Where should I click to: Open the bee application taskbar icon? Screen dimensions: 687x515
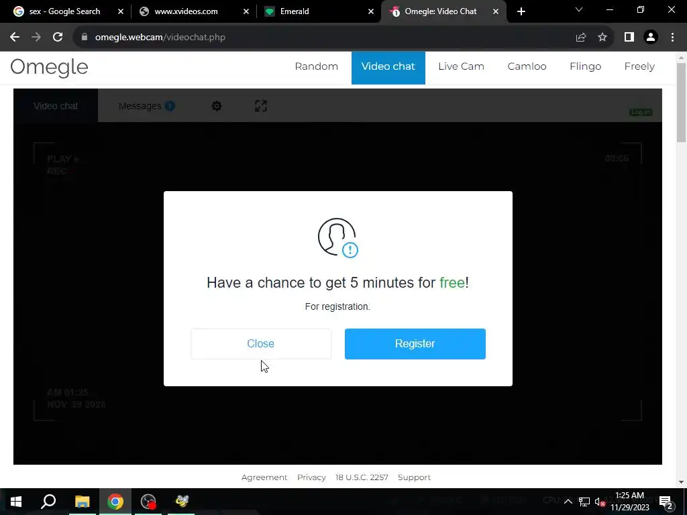click(x=182, y=502)
